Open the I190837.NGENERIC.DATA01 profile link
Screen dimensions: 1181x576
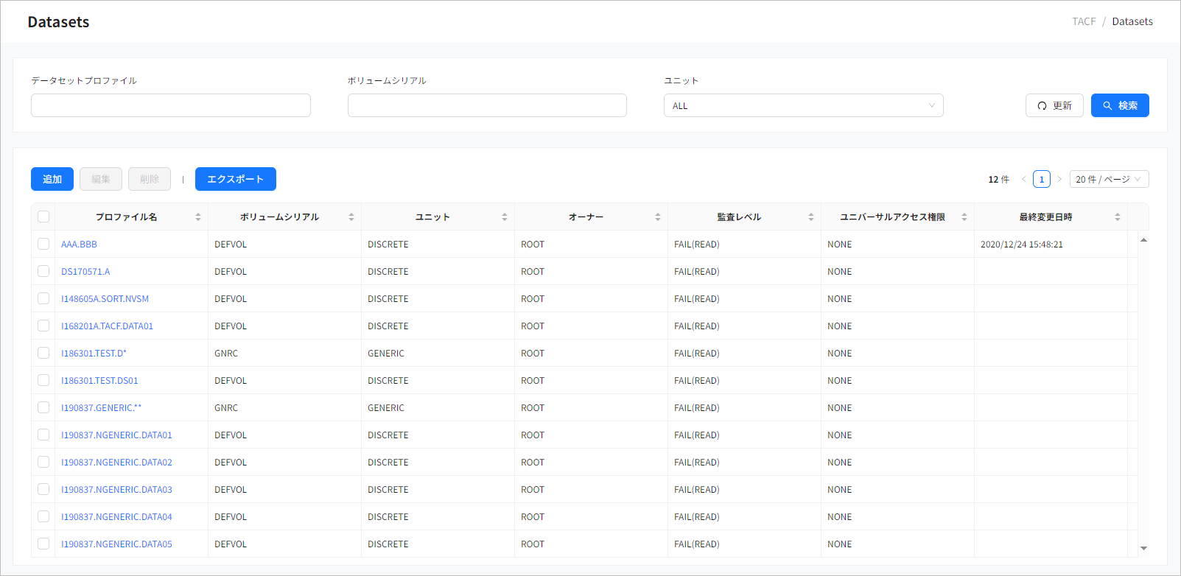(116, 435)
